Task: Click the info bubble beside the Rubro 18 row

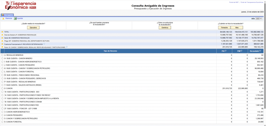Action: (x=67, y=47)
